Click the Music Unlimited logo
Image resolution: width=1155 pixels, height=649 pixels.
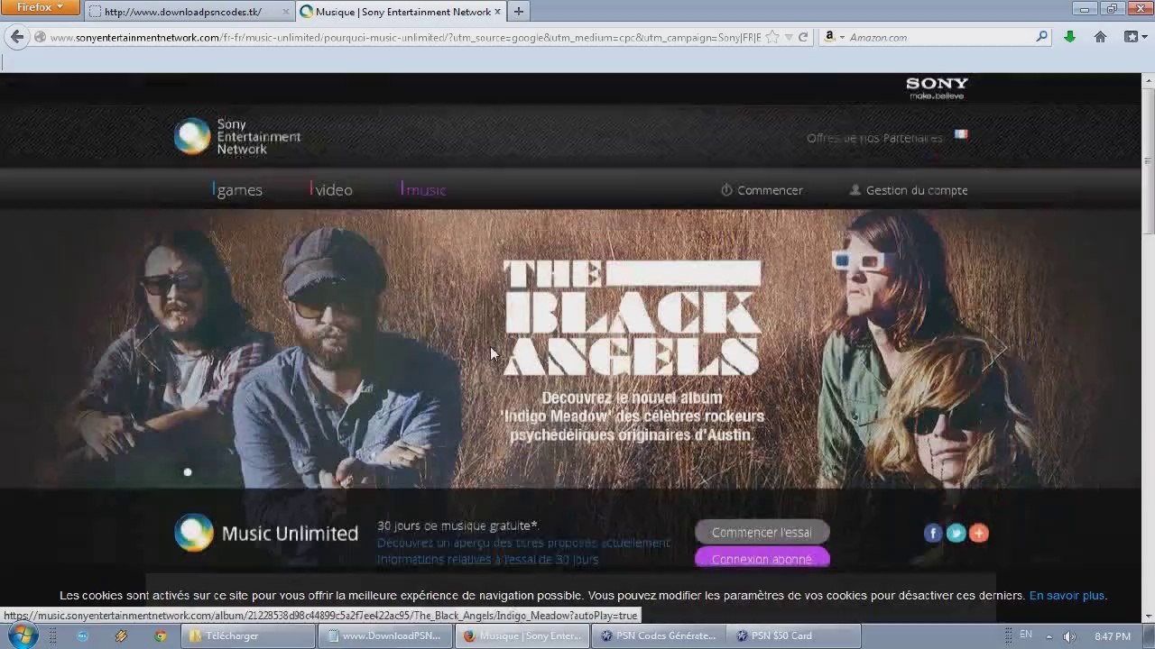click(266, 533)
